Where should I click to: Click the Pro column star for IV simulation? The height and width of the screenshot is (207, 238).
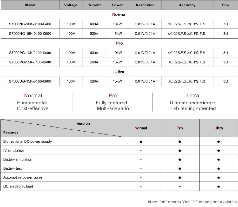click(x=180, y=151)
